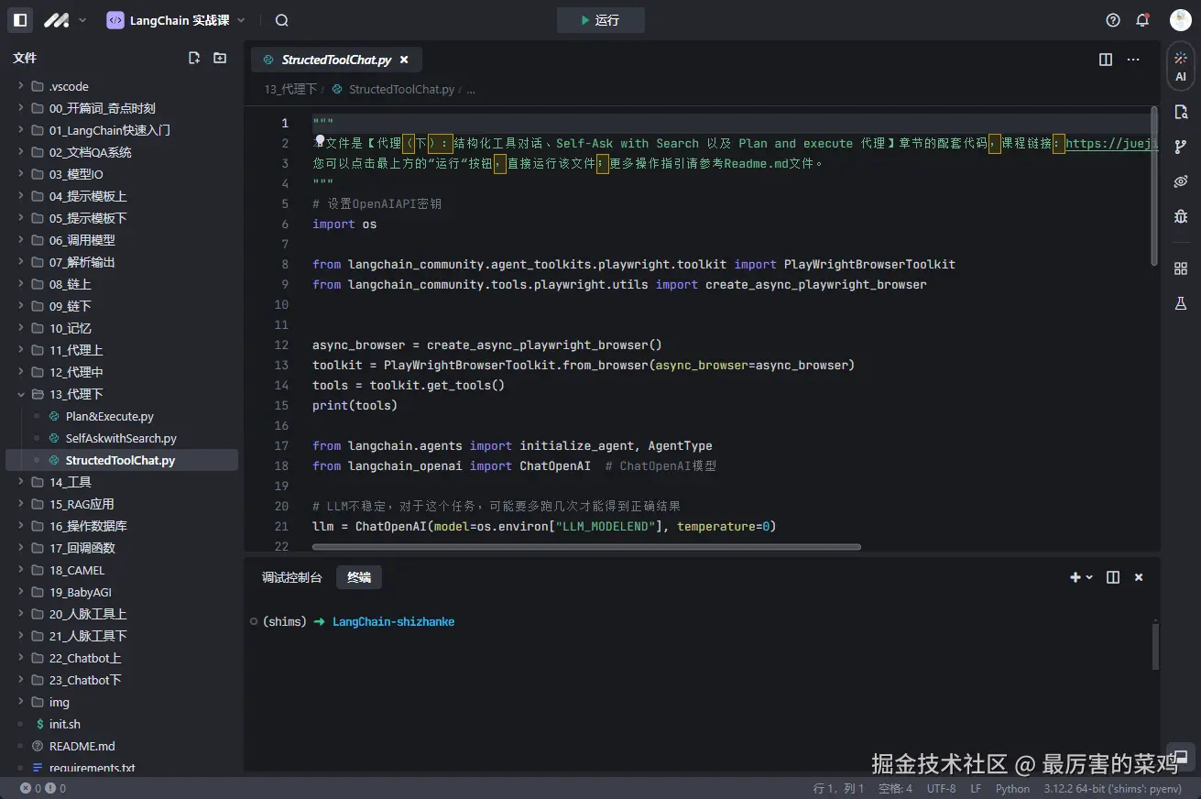The image size is (1201, 799).
Task: Toggle terminal panel layout icon
Action: (x=1113, y=577)
